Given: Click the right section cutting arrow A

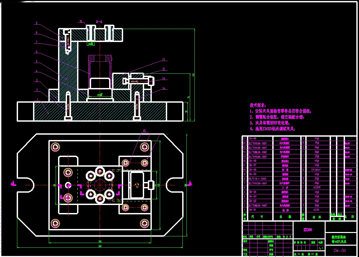Looking at the screenshot, I should coord(190,183).
